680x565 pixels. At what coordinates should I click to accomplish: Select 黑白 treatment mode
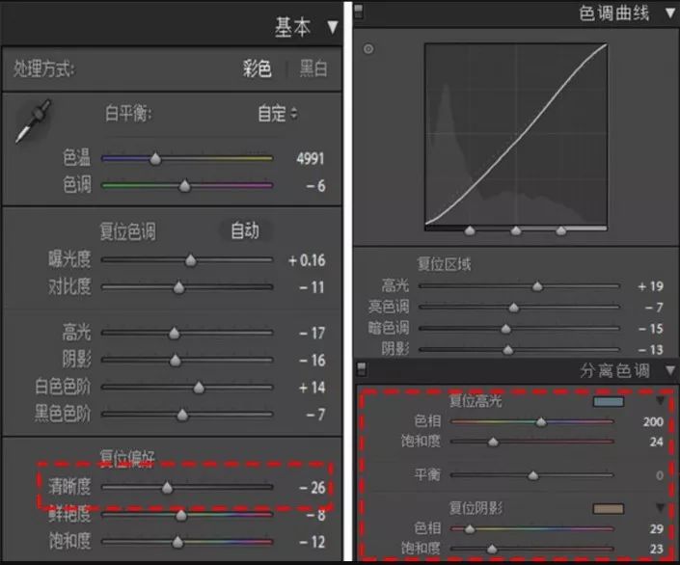pyautogui.click(x=313, y=68)
